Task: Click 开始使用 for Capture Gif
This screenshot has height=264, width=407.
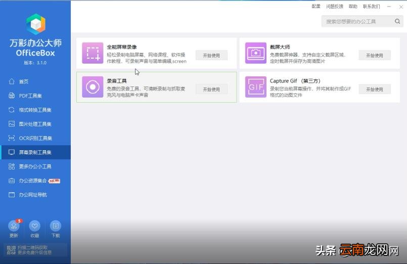Action: [375, 90]
